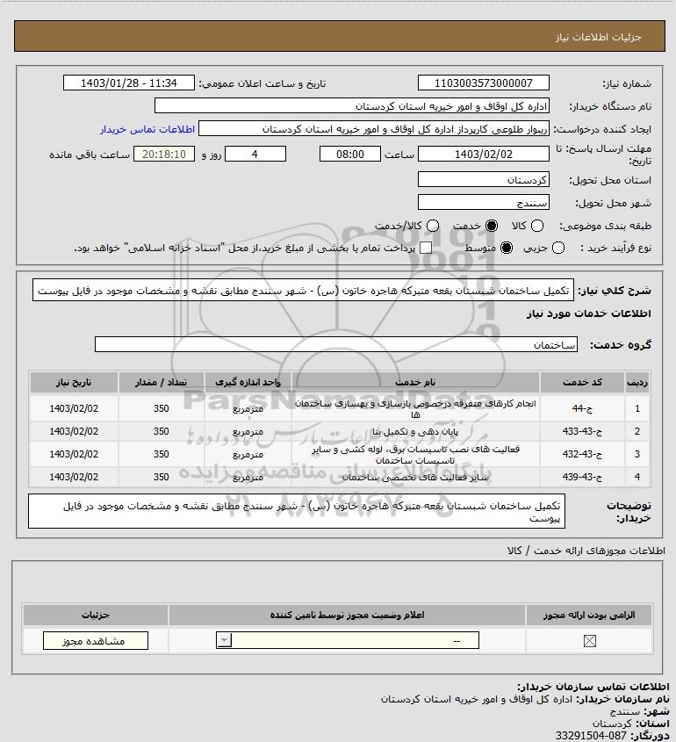Click the نام خدمت column header

(415, 382)
